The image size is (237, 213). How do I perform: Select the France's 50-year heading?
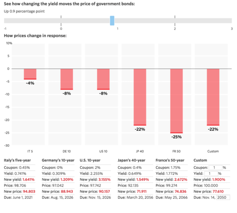point(171,160)
